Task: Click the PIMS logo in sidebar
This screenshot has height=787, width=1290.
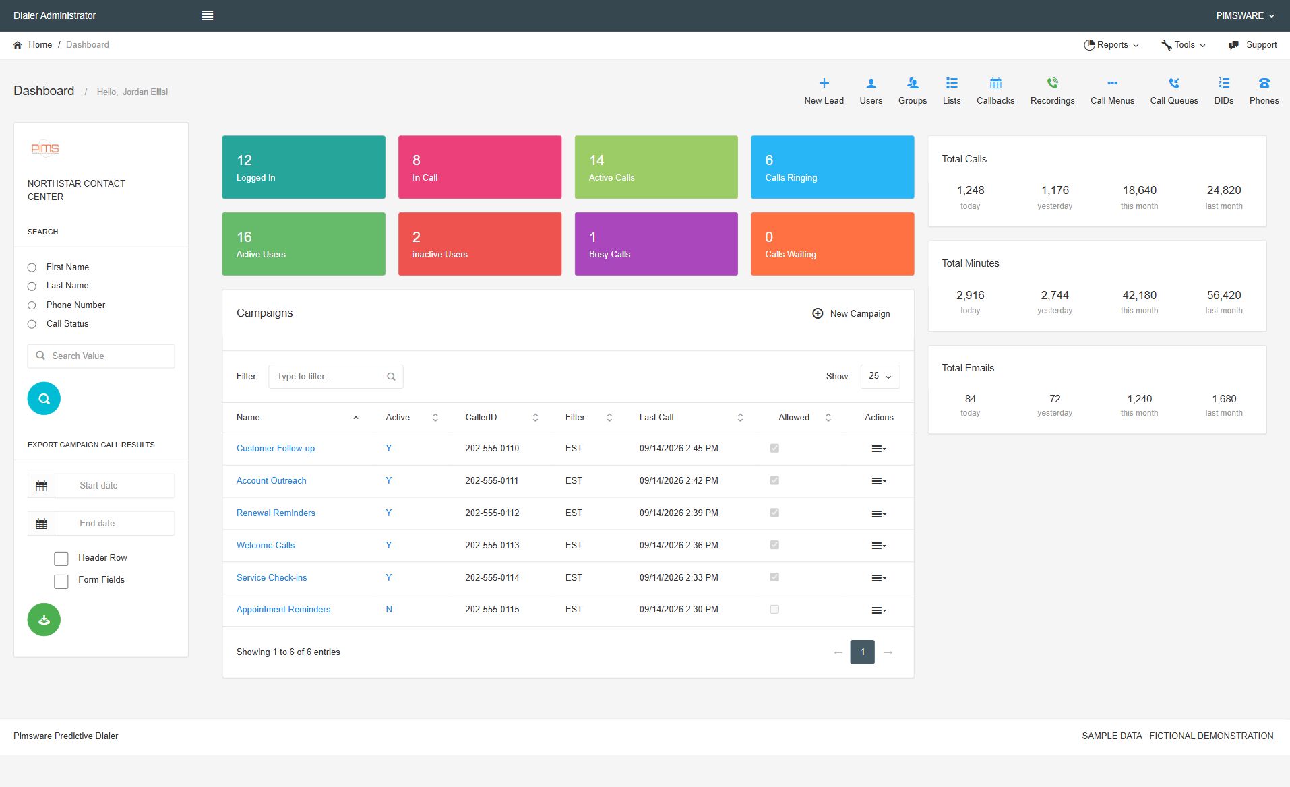Action: click(x=45, y=148)
